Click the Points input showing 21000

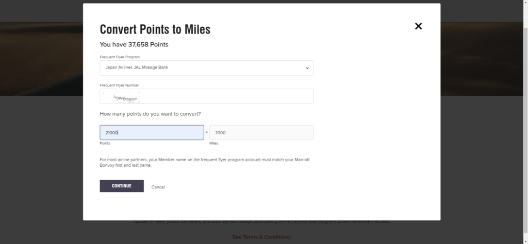(152, 133)
